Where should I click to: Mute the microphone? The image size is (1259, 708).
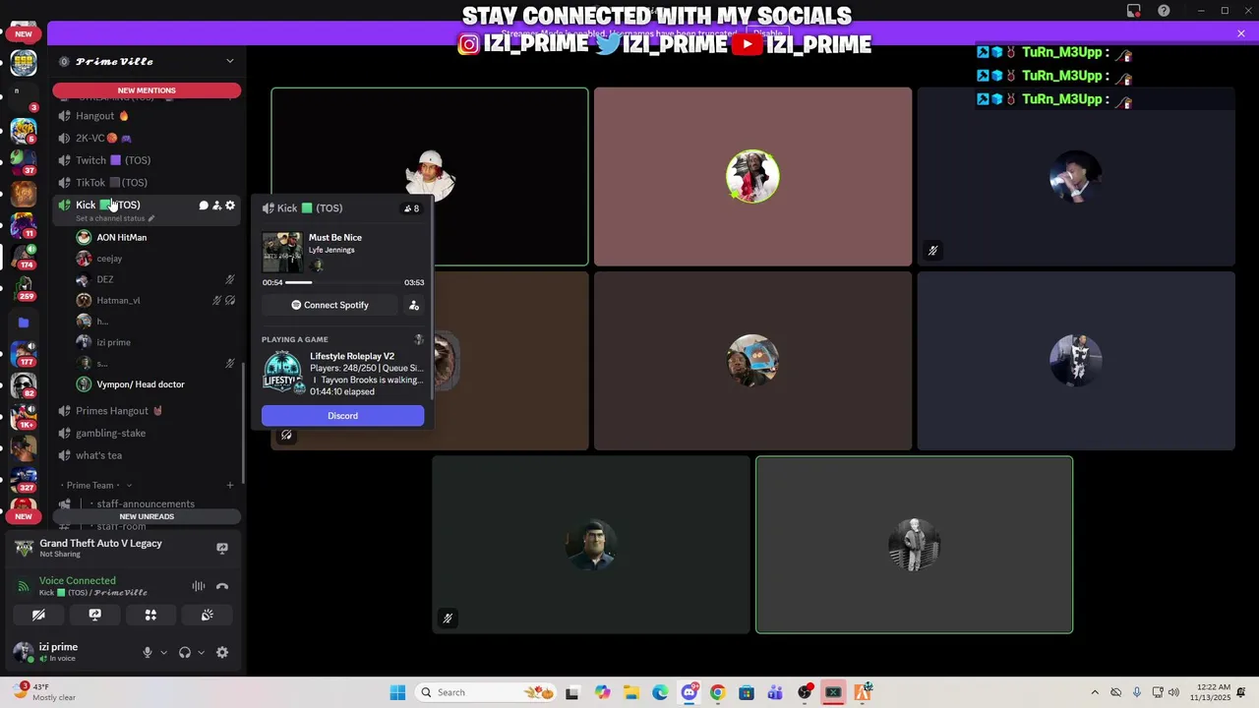tap(148, 652)
